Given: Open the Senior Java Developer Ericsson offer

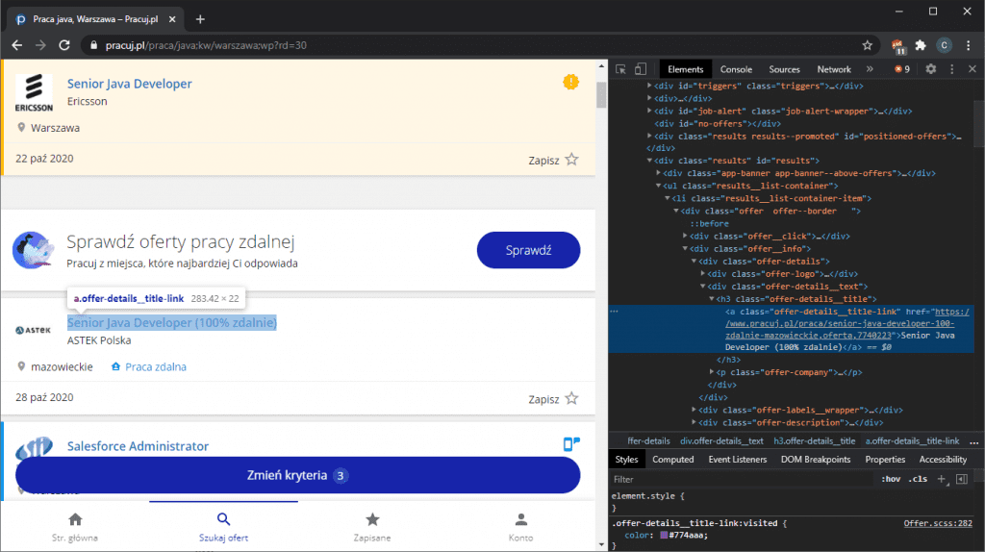Looking at the screenshot, I should click(130, 84).
